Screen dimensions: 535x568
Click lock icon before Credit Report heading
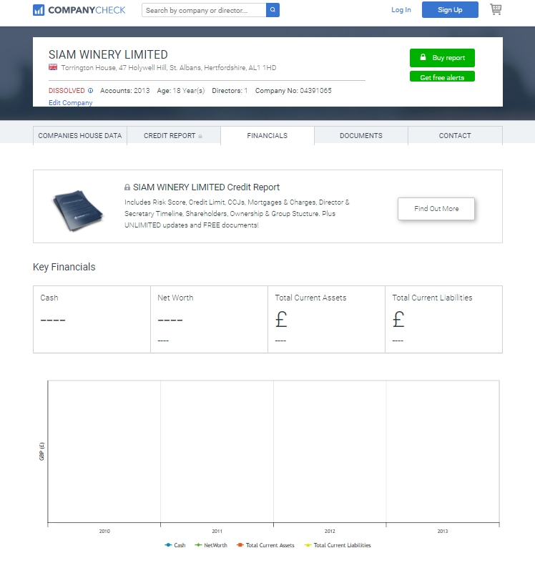[127, 187]
